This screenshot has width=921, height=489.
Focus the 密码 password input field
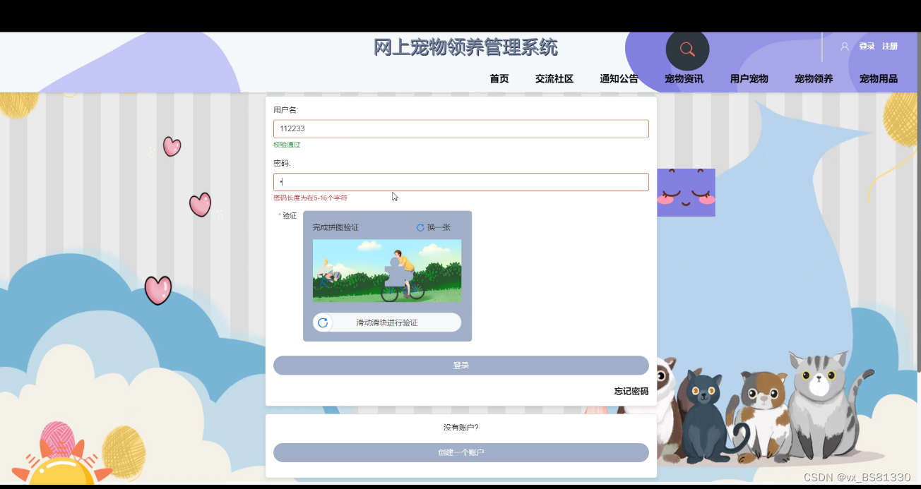[x=461, y=182]
